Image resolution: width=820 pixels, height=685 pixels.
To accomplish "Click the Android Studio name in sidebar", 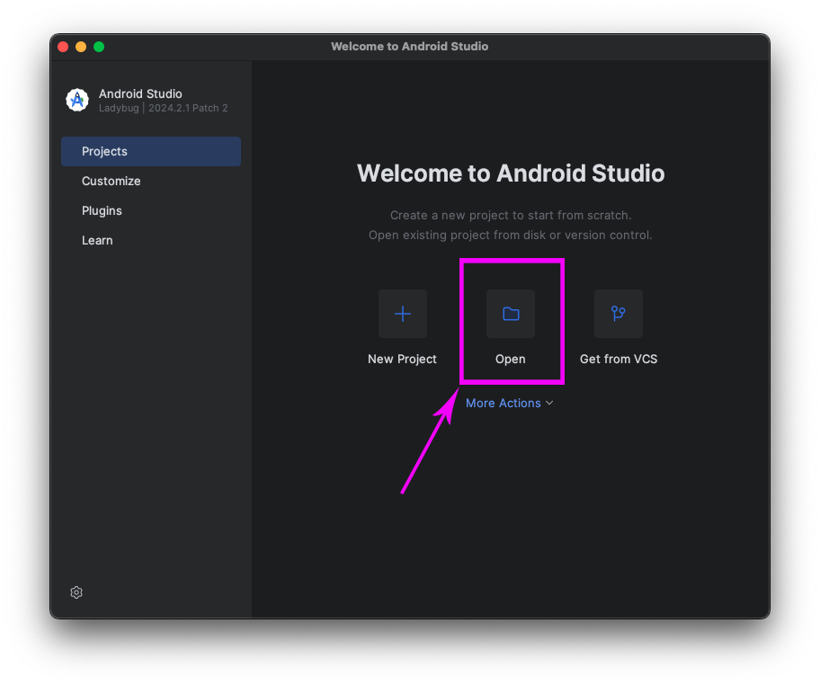I will pyautogui.click(x=140, y=93).
